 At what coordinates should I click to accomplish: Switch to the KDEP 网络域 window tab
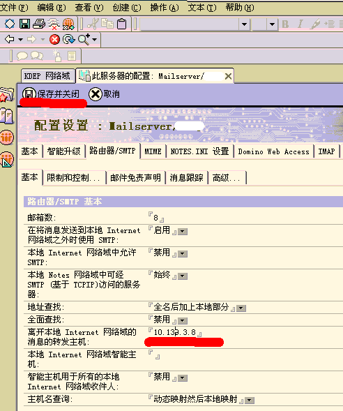pos(47,76)
